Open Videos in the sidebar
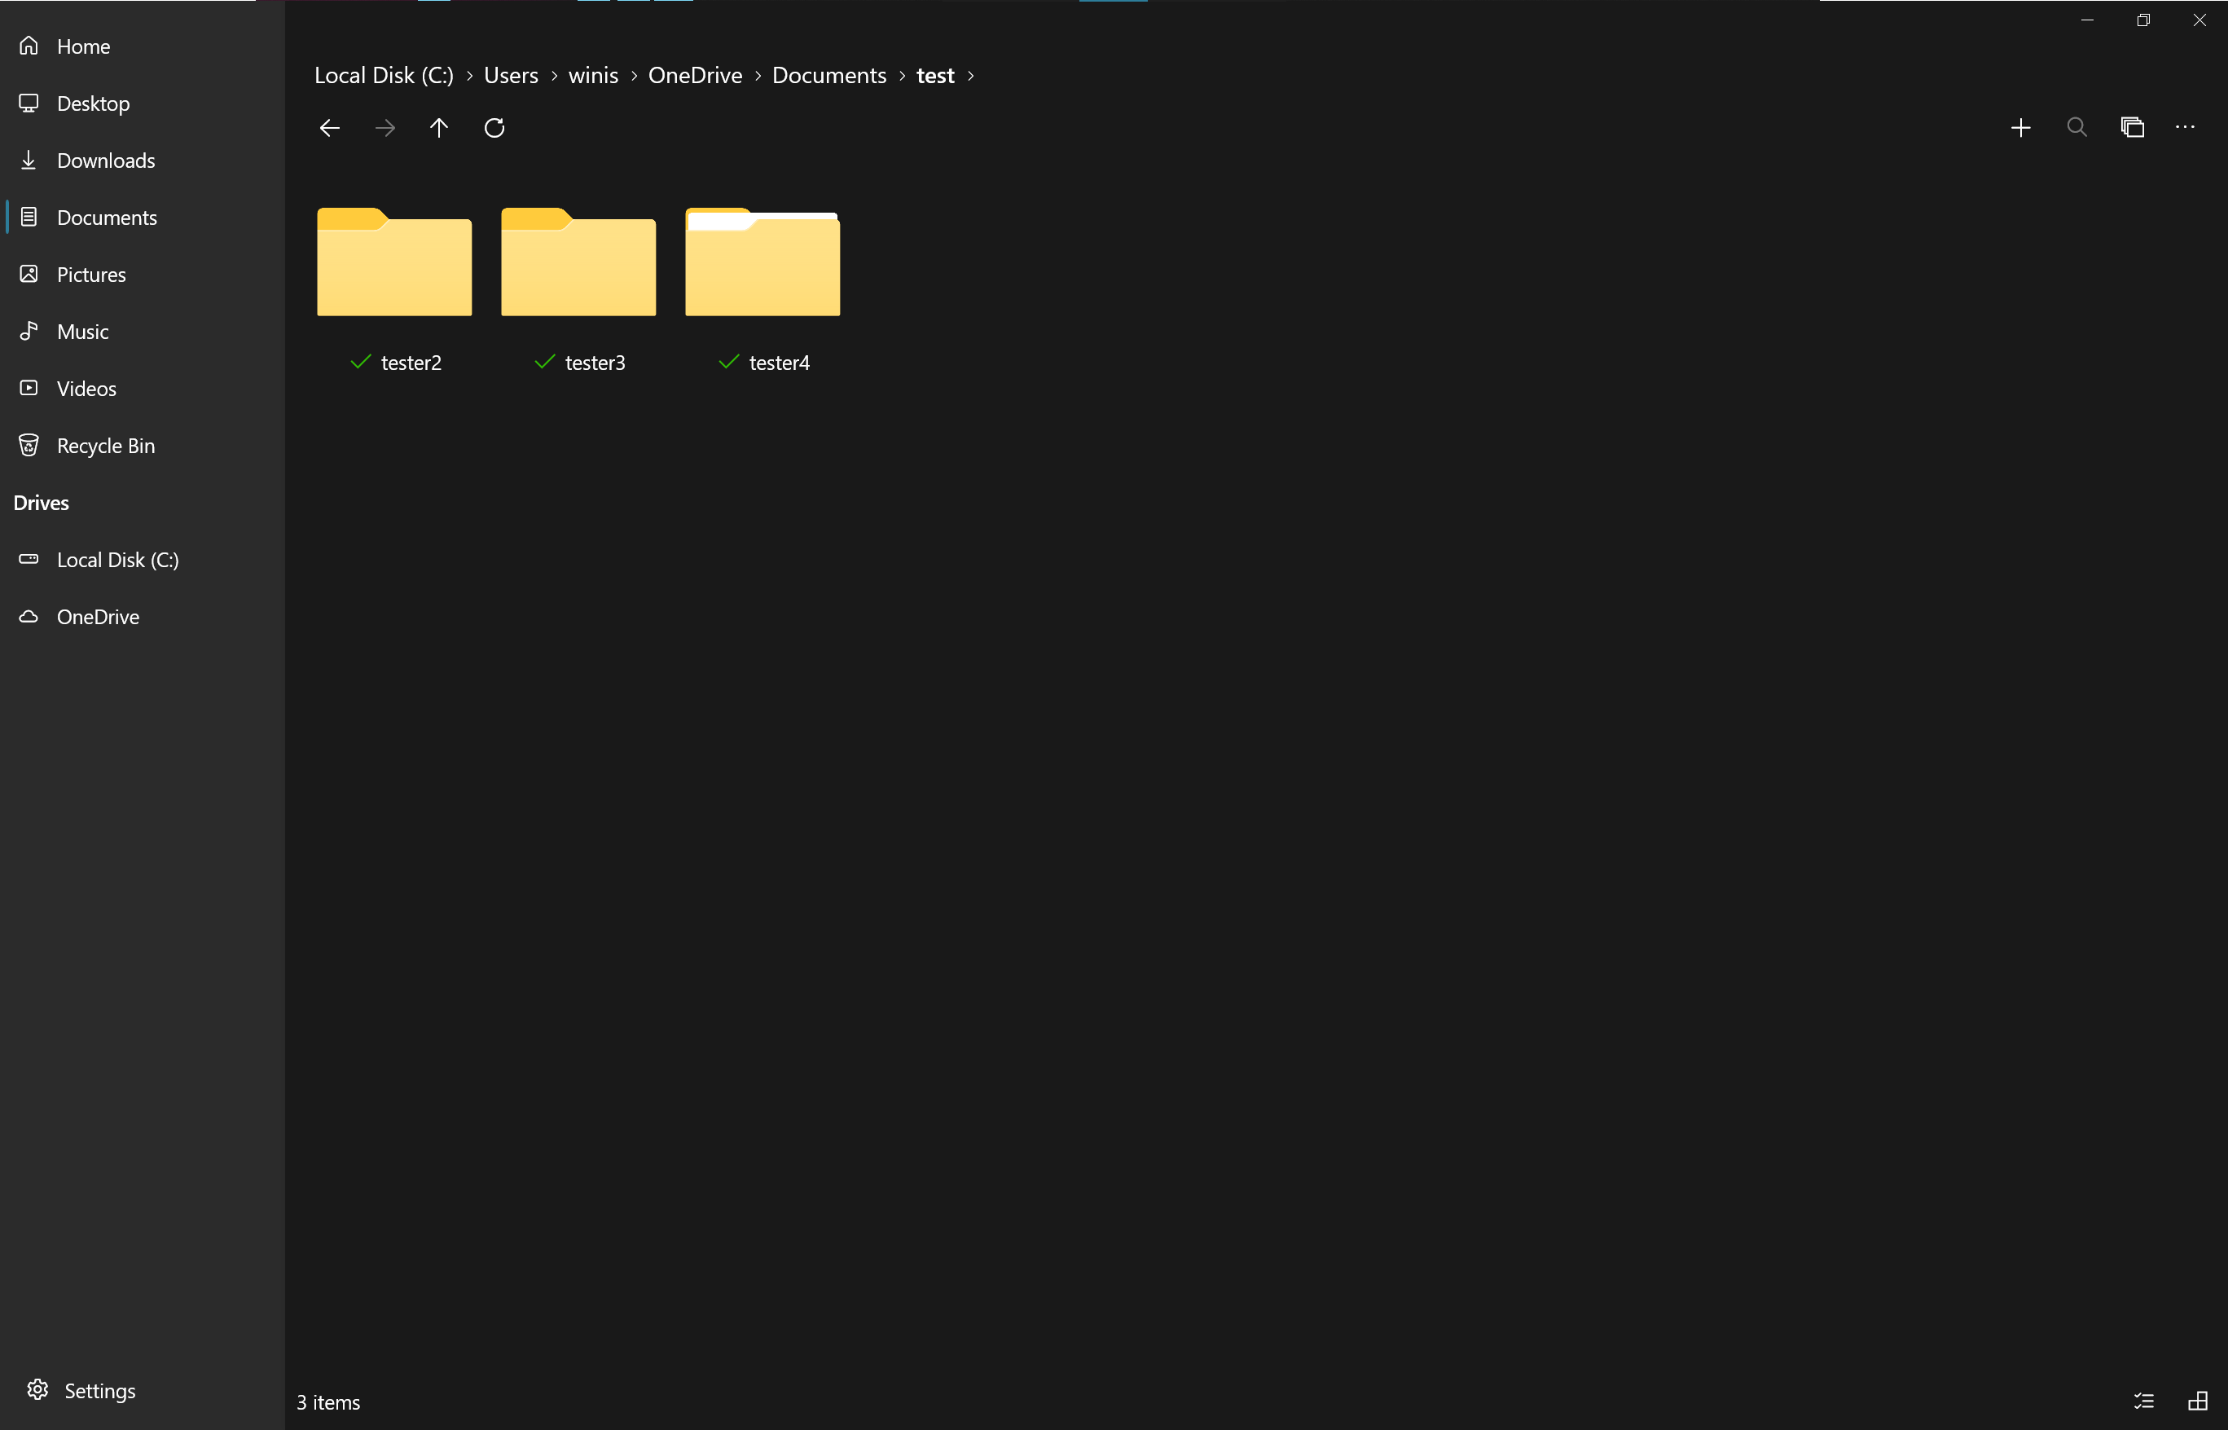The image size is (2228, 1430). [x=142, y=388]
